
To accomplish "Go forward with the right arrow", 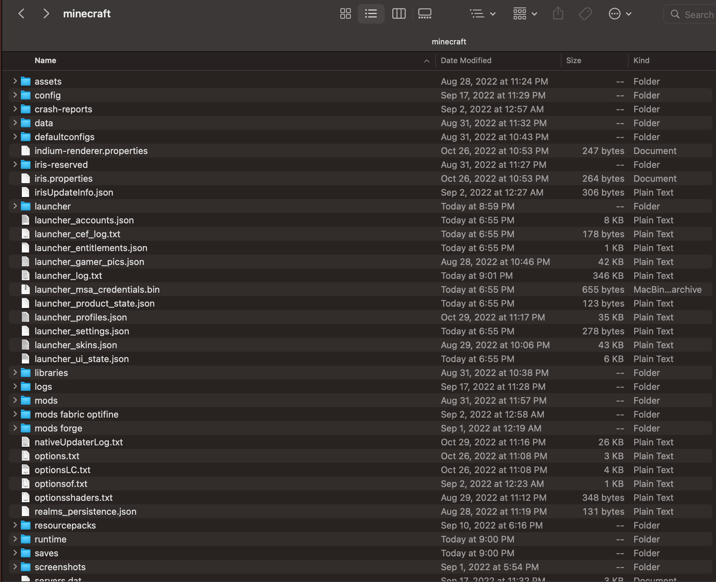I will 46,14.
